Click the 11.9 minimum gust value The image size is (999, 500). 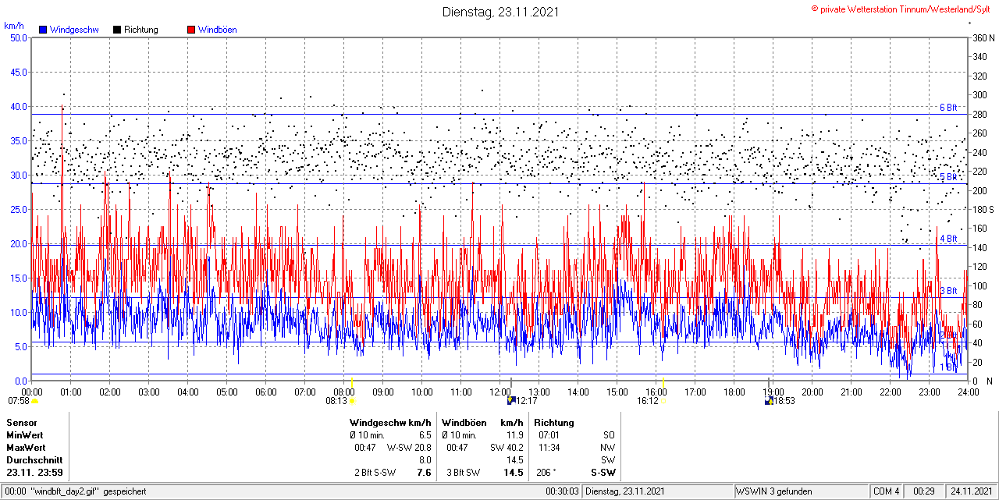point(515,434)
